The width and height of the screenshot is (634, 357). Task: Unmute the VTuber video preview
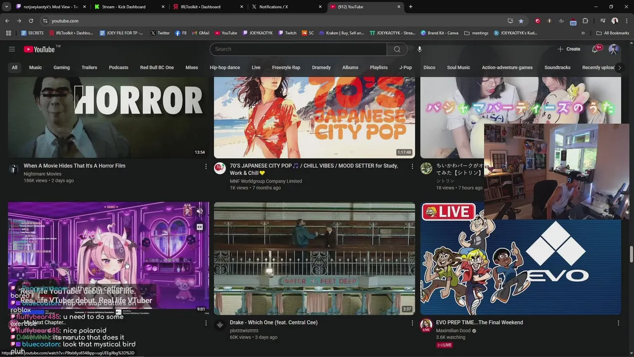(200, 211)
